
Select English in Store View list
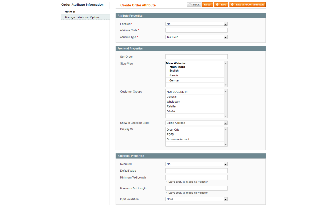[x=195, y=71]
